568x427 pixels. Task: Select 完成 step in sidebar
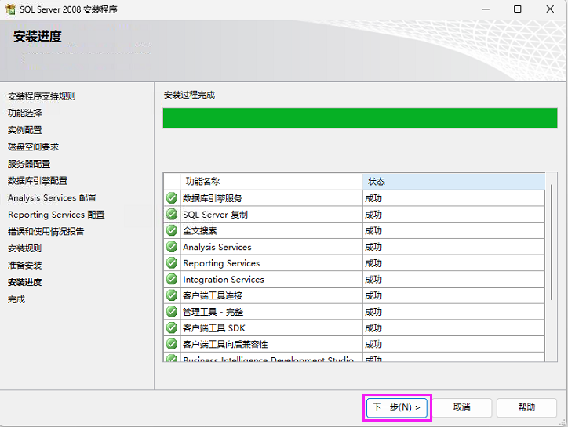[x=16, y=299]
